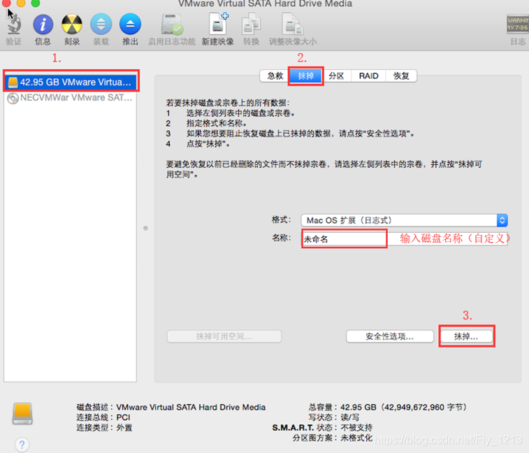529x453 pixels.
Task: Open Security Options (安全性选项…)
Action: pos(390,336)
